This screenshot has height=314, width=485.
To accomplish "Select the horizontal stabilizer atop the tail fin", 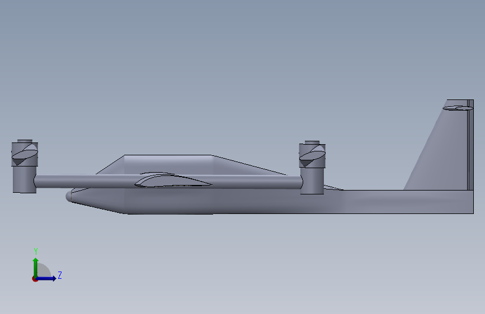I will click(x=458, y=108).
